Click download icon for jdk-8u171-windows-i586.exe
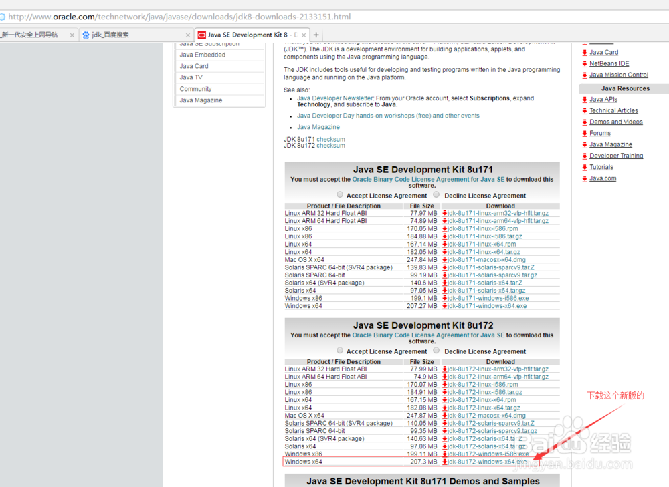Viewport: 669px width, 487px height. pyautogui.click(x=445, y=298)
